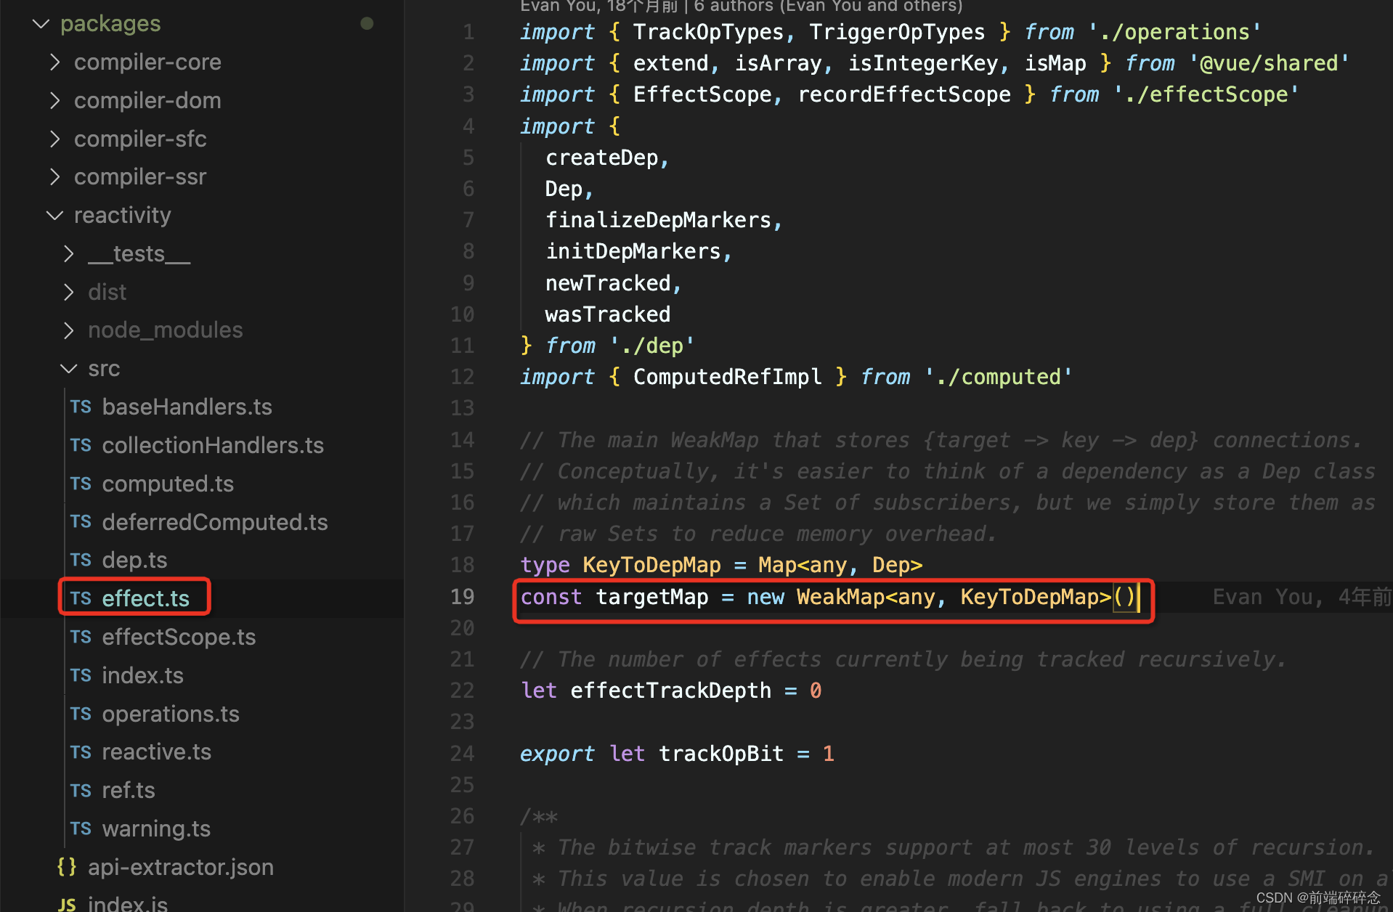Click line number 4 in the gutter
Image resolution: width=1393 pixels, height=912 pixels.
pos(468,126)
